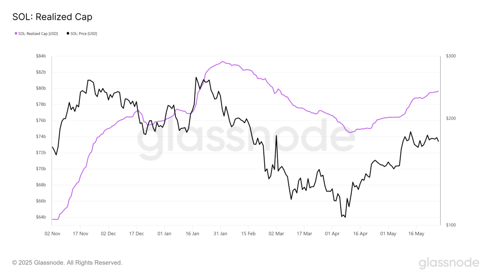The width and height of the screenshot is (492, 277).
Task: Select the 16 May date axis label
Action: tap(417, 234)
